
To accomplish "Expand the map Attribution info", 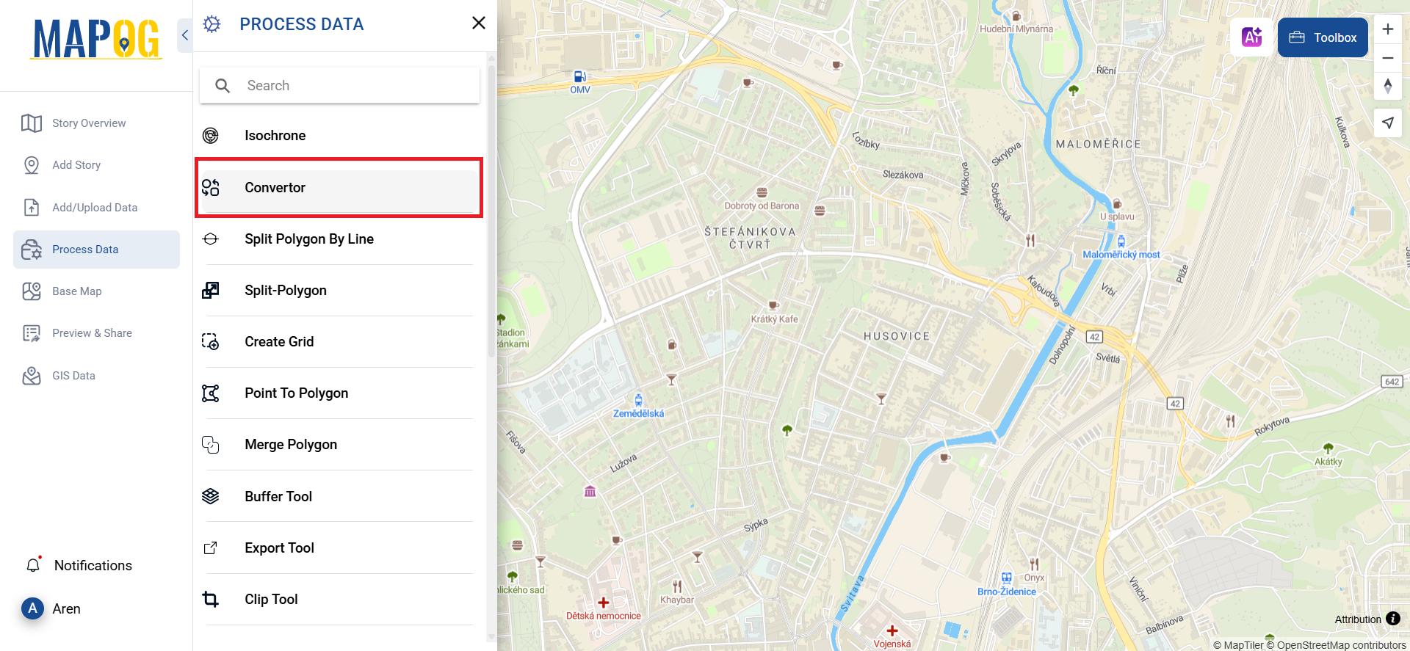I will tap(1392, 619).
